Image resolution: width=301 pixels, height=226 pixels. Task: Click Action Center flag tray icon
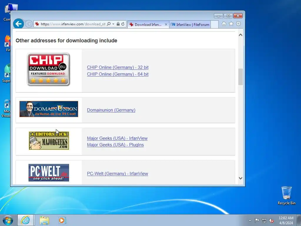click(257, 220)
